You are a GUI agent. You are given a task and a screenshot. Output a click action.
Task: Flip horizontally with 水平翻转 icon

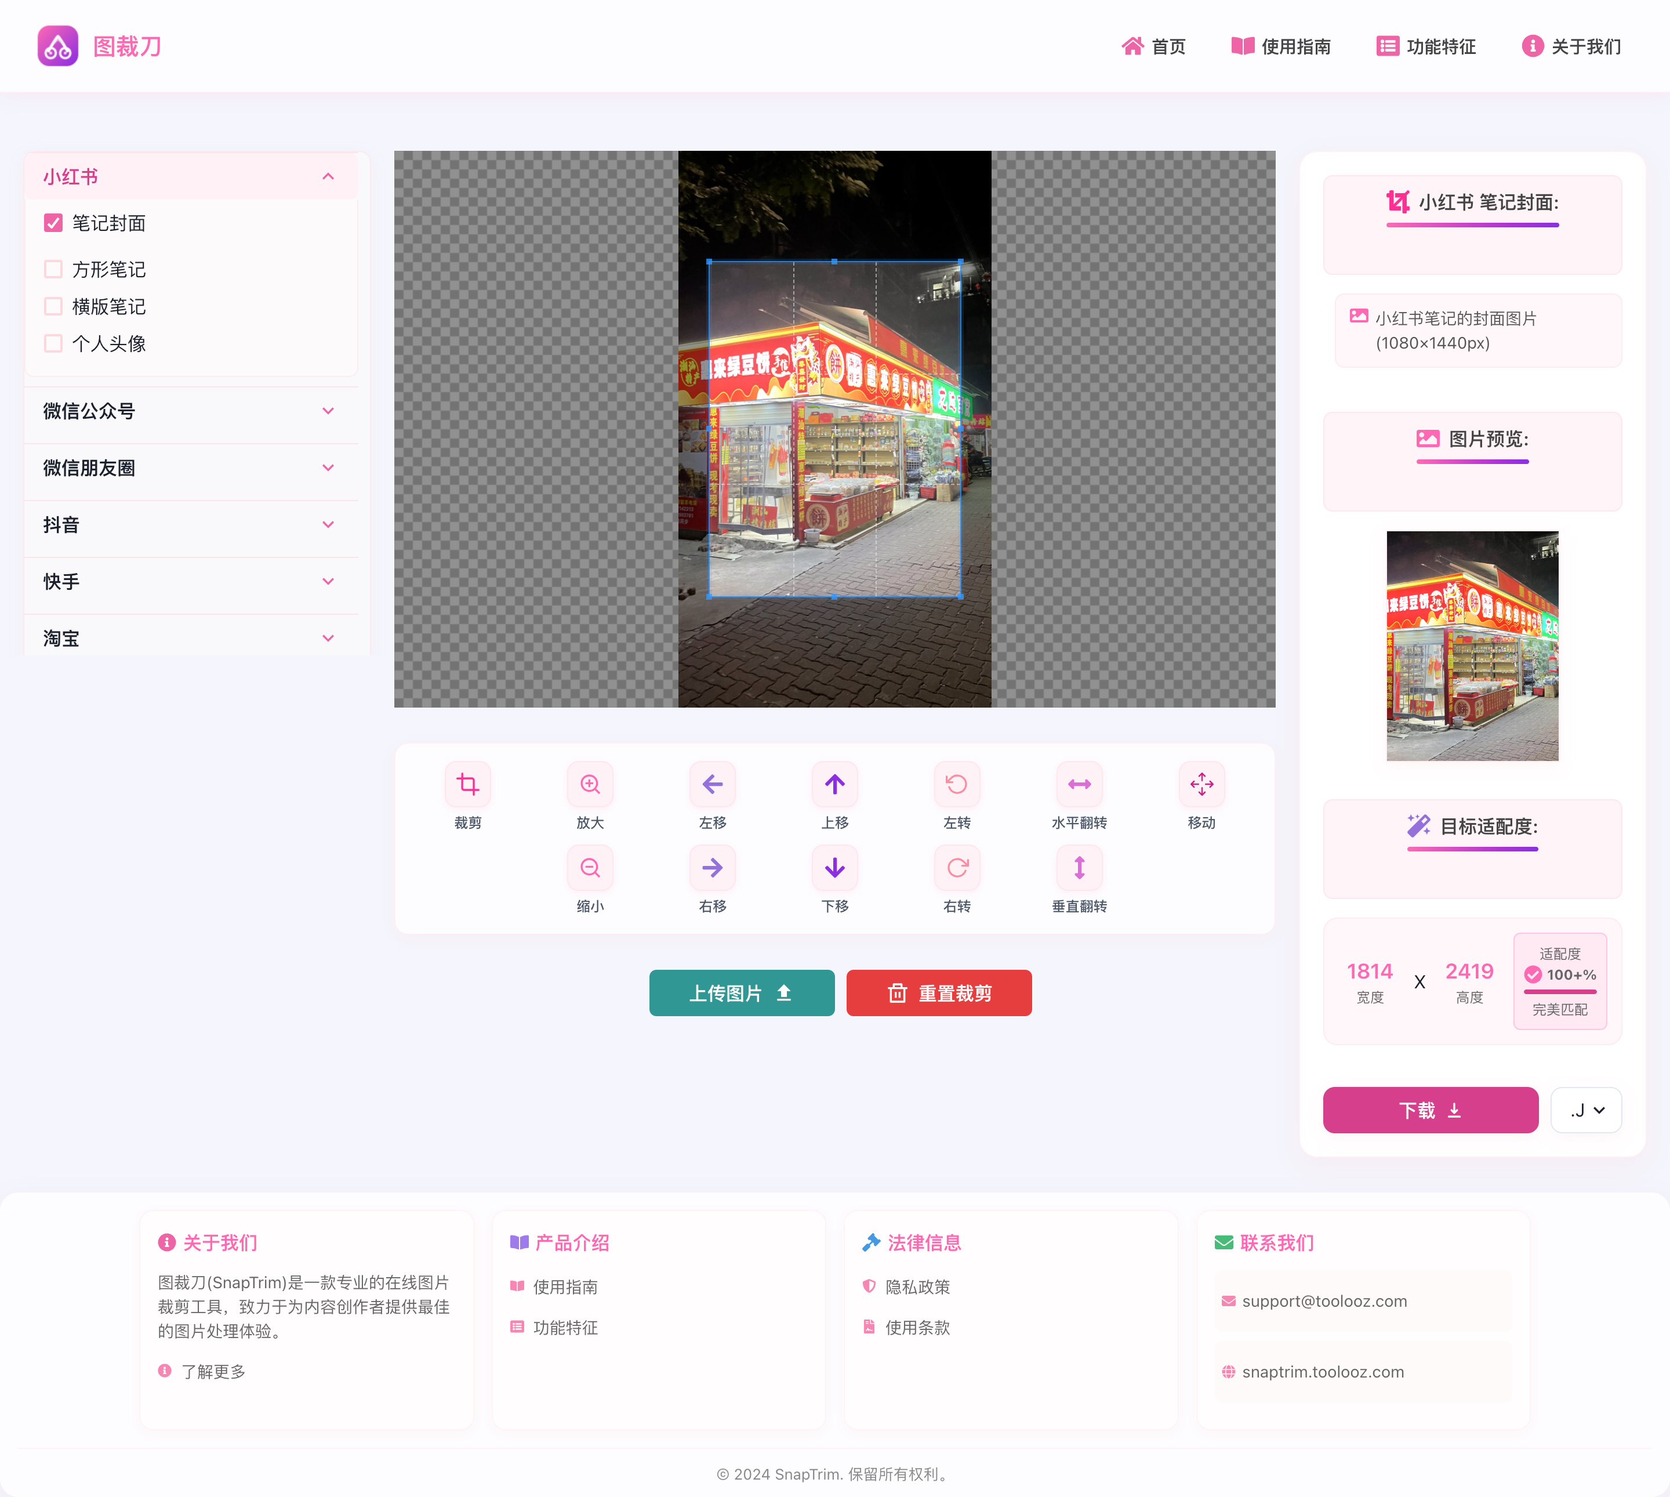(x=1079, y=784)
